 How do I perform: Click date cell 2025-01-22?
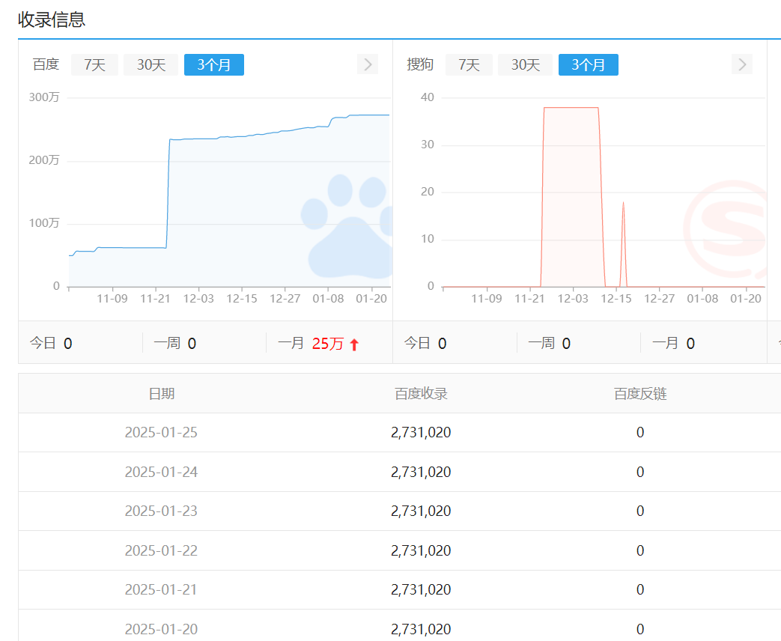point(162,550)
